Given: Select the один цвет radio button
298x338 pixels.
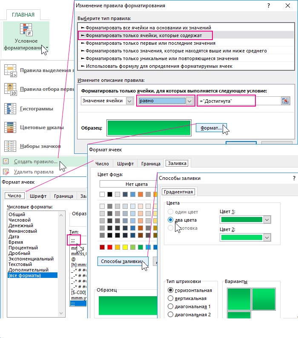Looking at the screenshot, I should point(170,211).
